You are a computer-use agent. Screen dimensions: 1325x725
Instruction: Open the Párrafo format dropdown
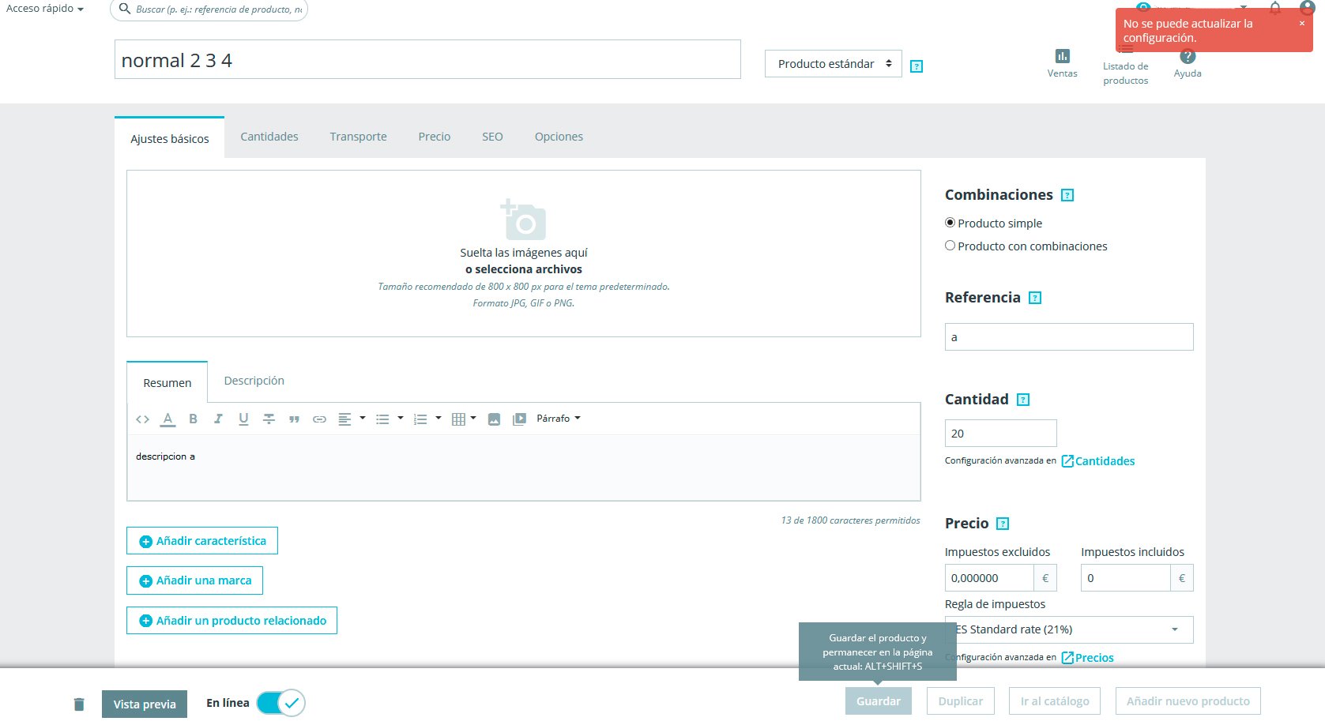[x=558, y=419]
